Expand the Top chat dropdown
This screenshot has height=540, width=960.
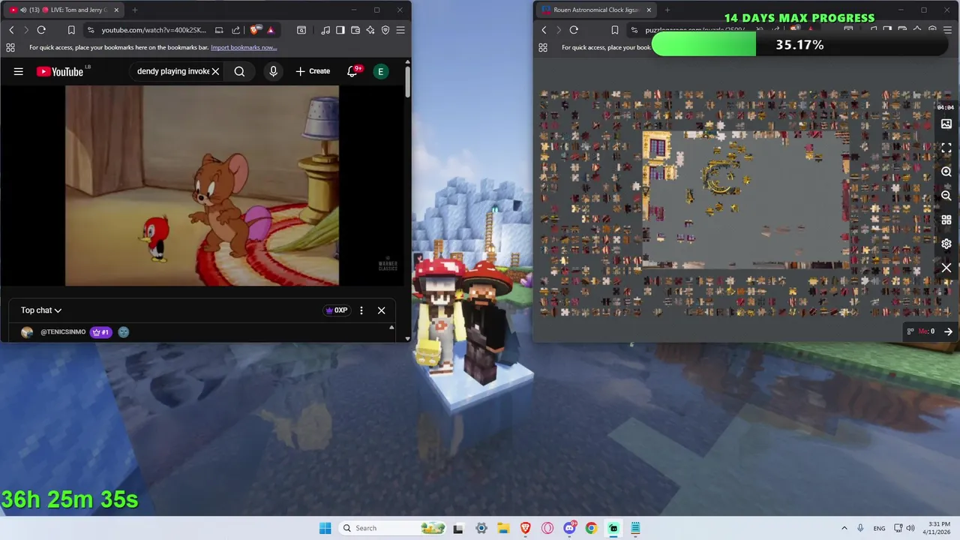pyautogui.click(x=41, y=310)
